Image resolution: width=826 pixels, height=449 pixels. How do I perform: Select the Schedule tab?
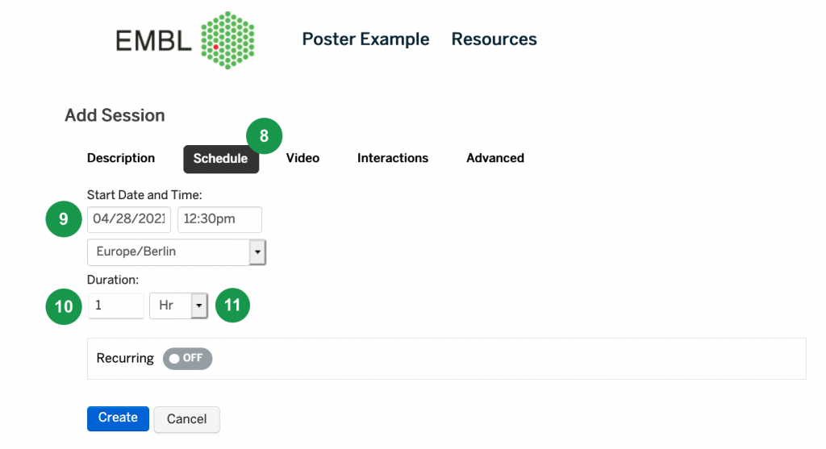(221, 159)
